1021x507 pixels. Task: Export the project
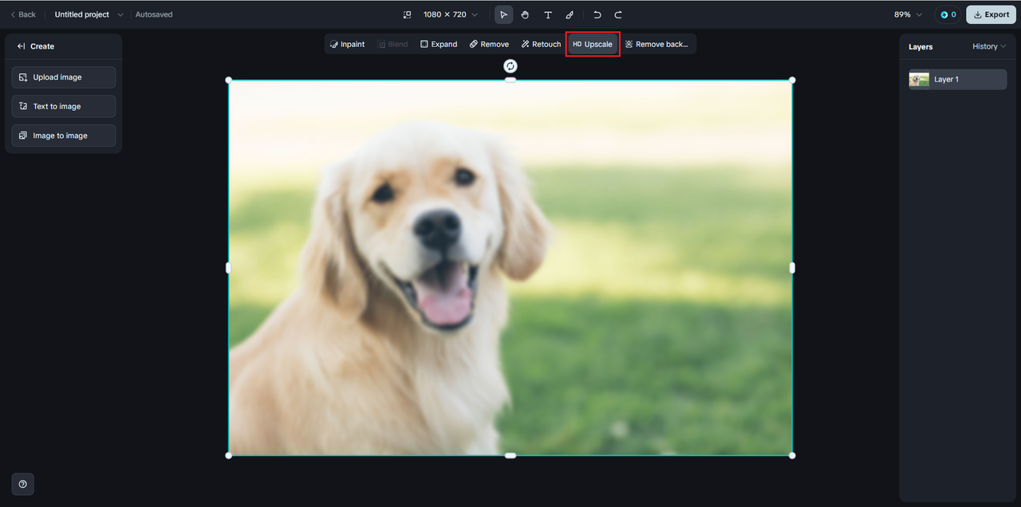991,14
